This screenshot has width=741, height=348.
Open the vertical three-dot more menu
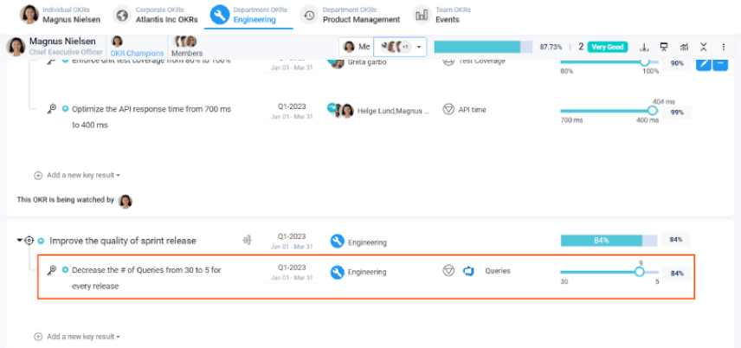point(724,47)
